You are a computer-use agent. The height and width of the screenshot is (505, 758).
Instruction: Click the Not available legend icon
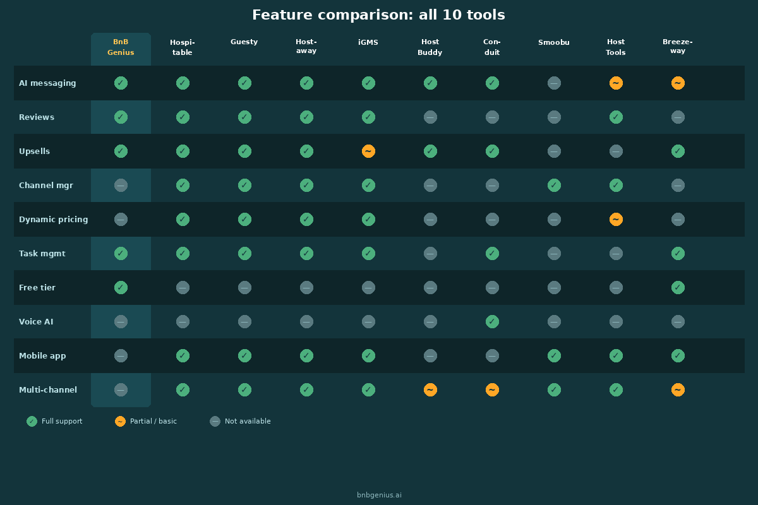(215, 421)
